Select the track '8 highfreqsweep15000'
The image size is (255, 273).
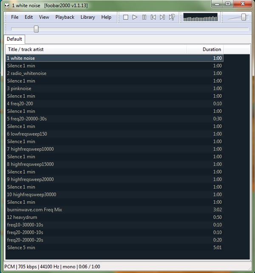(x=114, y=164)
